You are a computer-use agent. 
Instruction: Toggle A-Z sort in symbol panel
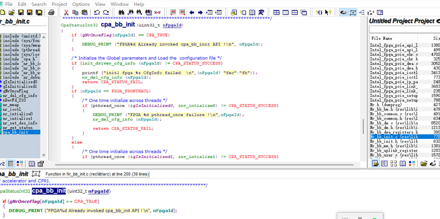2,164
